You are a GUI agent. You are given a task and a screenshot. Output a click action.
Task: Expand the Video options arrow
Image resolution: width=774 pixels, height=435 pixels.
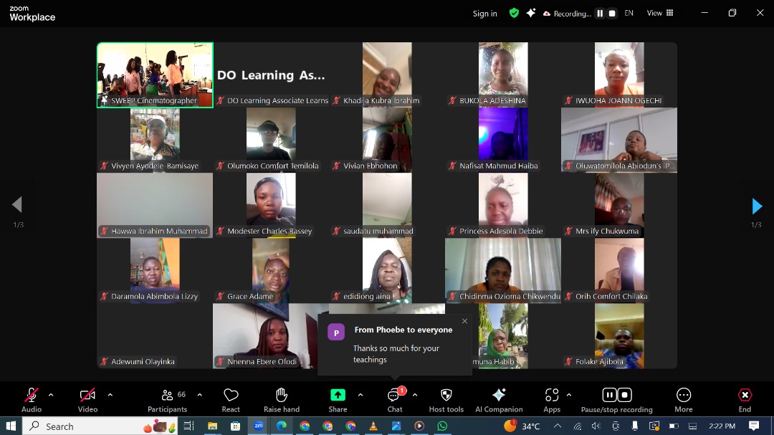tap(110, 395)
